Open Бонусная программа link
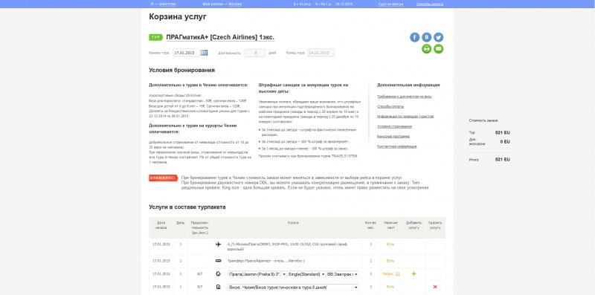Screen dimensions: 595x295 point(393,136)
